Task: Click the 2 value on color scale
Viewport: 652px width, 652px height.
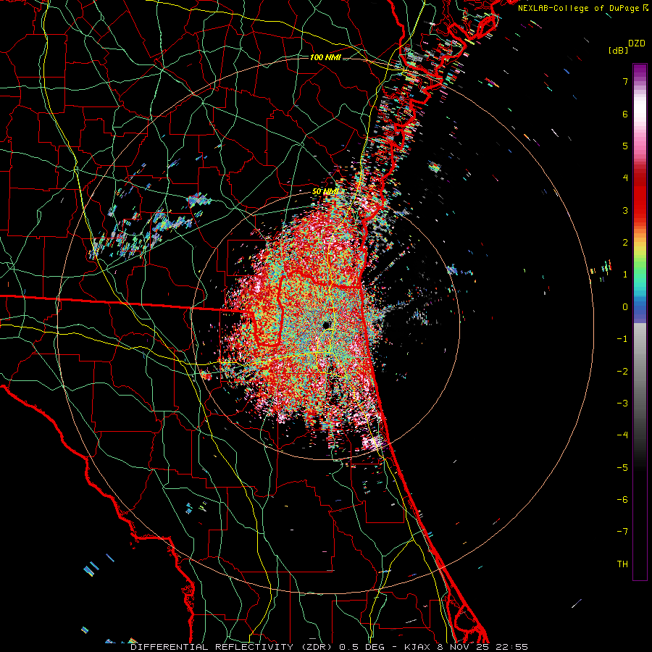Action: 625,243
